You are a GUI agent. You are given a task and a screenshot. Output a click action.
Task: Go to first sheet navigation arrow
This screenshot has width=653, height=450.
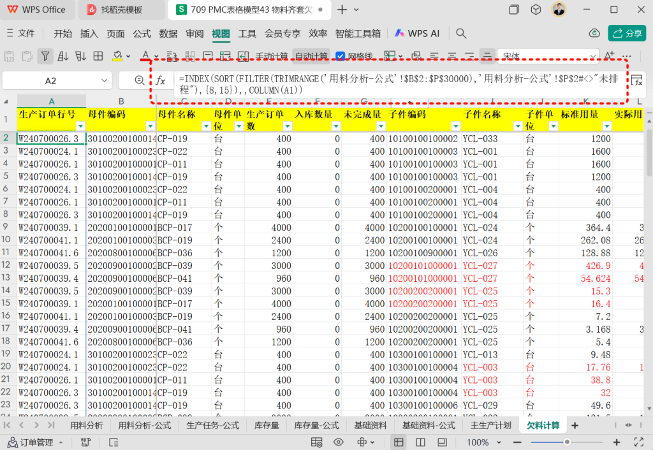coord(6,425)
